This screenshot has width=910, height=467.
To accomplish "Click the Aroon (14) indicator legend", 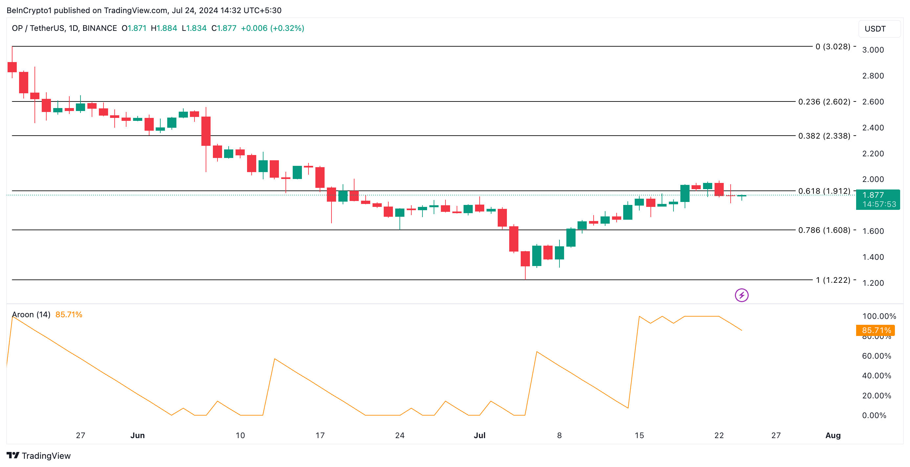I will point(31,314).
